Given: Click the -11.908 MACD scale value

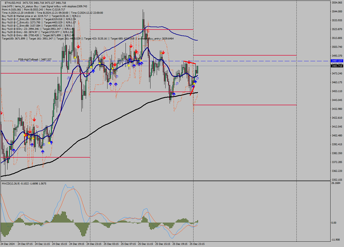Looking at the screenshot, I should (336, 240).
